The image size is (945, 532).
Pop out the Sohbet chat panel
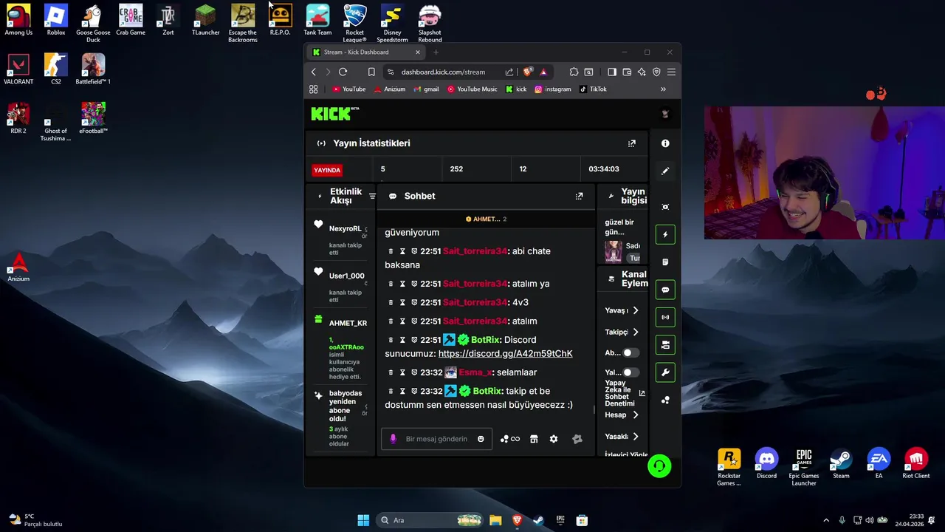pos(579,196)
